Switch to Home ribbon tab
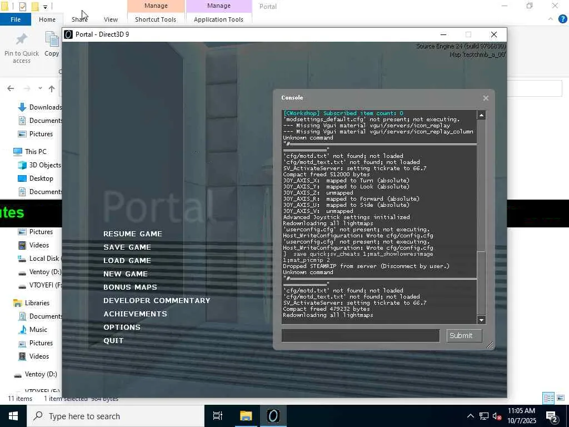The height and width of the screenshot is (427, 569). pyautogui.click(x=47, y=19)
